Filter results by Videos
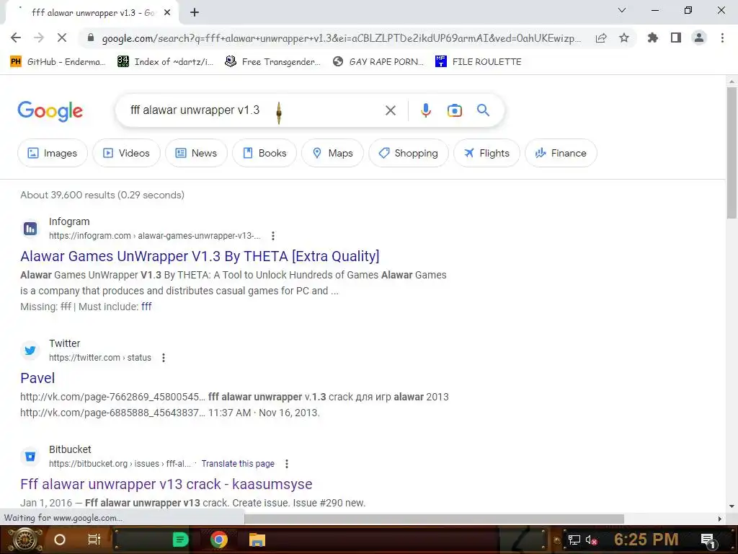Screen dimensions: 738x554 click(126, 153)
